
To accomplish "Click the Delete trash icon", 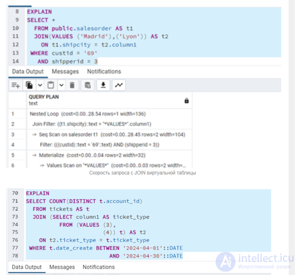I will coord(72,85).
